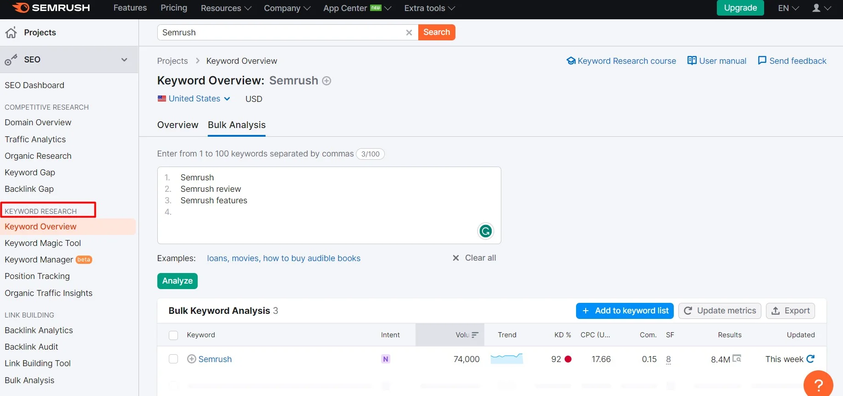Open user account menu icon

click(x=816, y=8)
